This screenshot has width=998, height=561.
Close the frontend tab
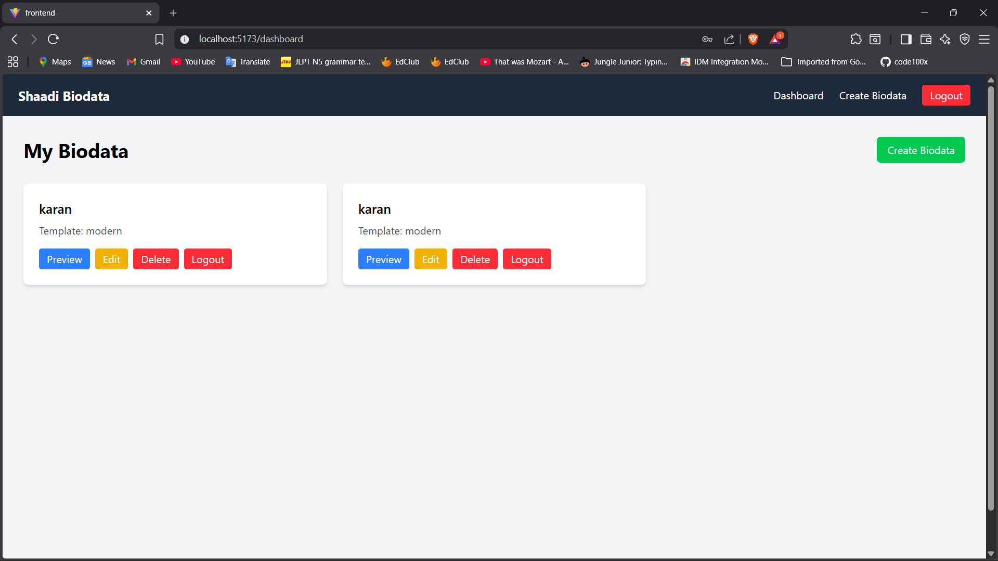pyautogui.click(x=149, y=13)
